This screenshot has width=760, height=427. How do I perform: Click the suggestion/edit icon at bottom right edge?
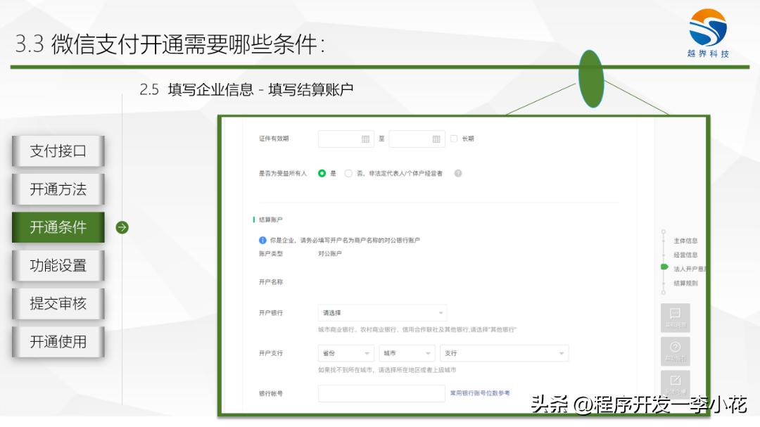click(676, 381)
